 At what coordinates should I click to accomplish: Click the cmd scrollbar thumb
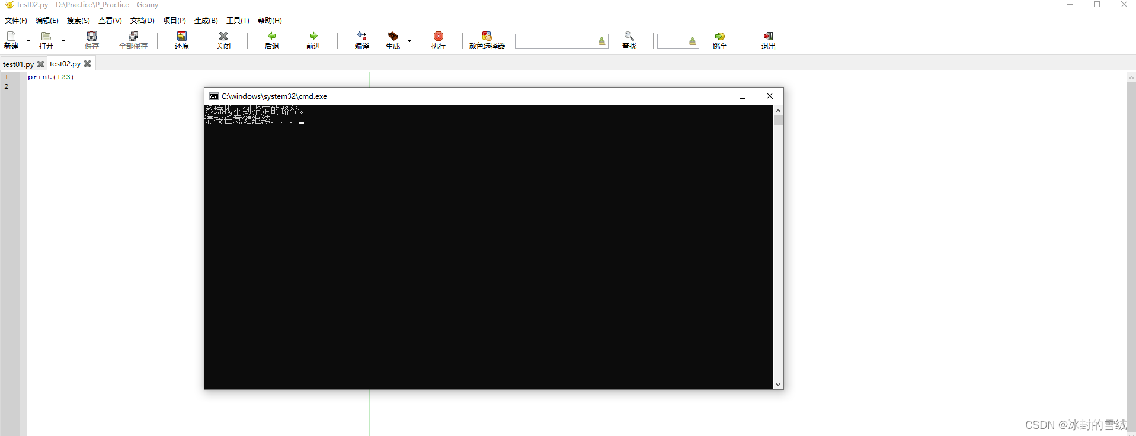tap(778, 120)
